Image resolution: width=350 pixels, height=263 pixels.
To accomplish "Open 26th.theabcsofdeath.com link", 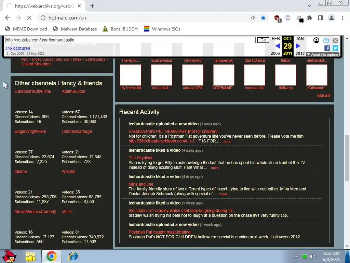I will pos(163,141).
